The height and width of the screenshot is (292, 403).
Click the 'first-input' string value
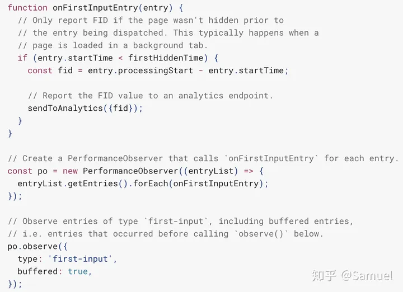[81, 258]
